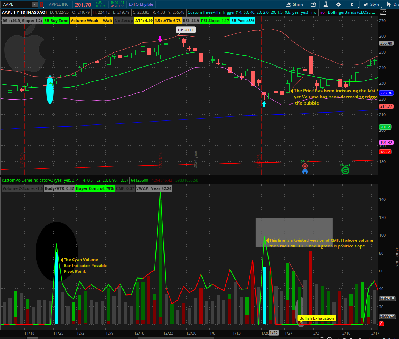Click the blue 223.36 price axis label

tap(386, 93)
